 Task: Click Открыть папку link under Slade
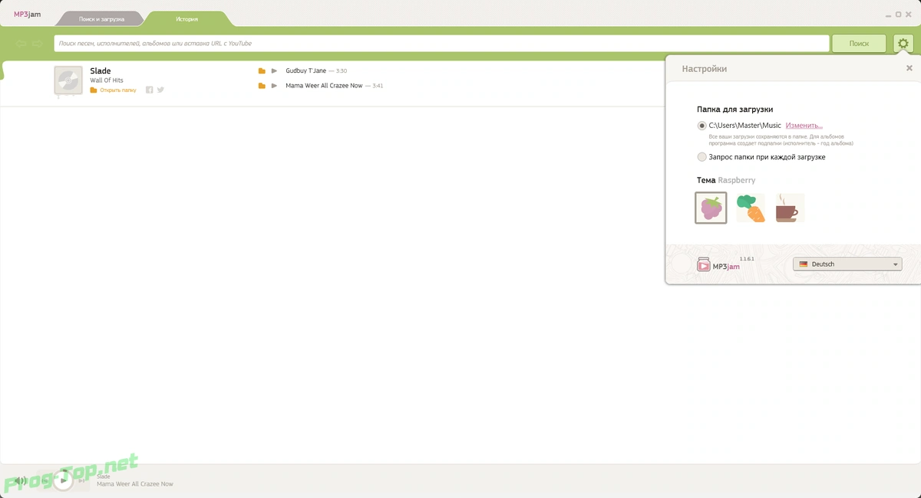(117, 90)
